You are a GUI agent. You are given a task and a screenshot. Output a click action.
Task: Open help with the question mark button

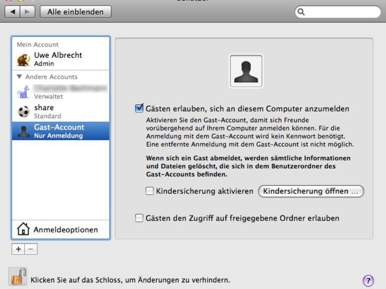click(x=368, y=280)
